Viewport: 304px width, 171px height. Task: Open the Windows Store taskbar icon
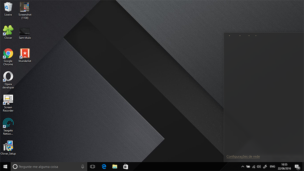pyautogui.click(x=126, y=167)
